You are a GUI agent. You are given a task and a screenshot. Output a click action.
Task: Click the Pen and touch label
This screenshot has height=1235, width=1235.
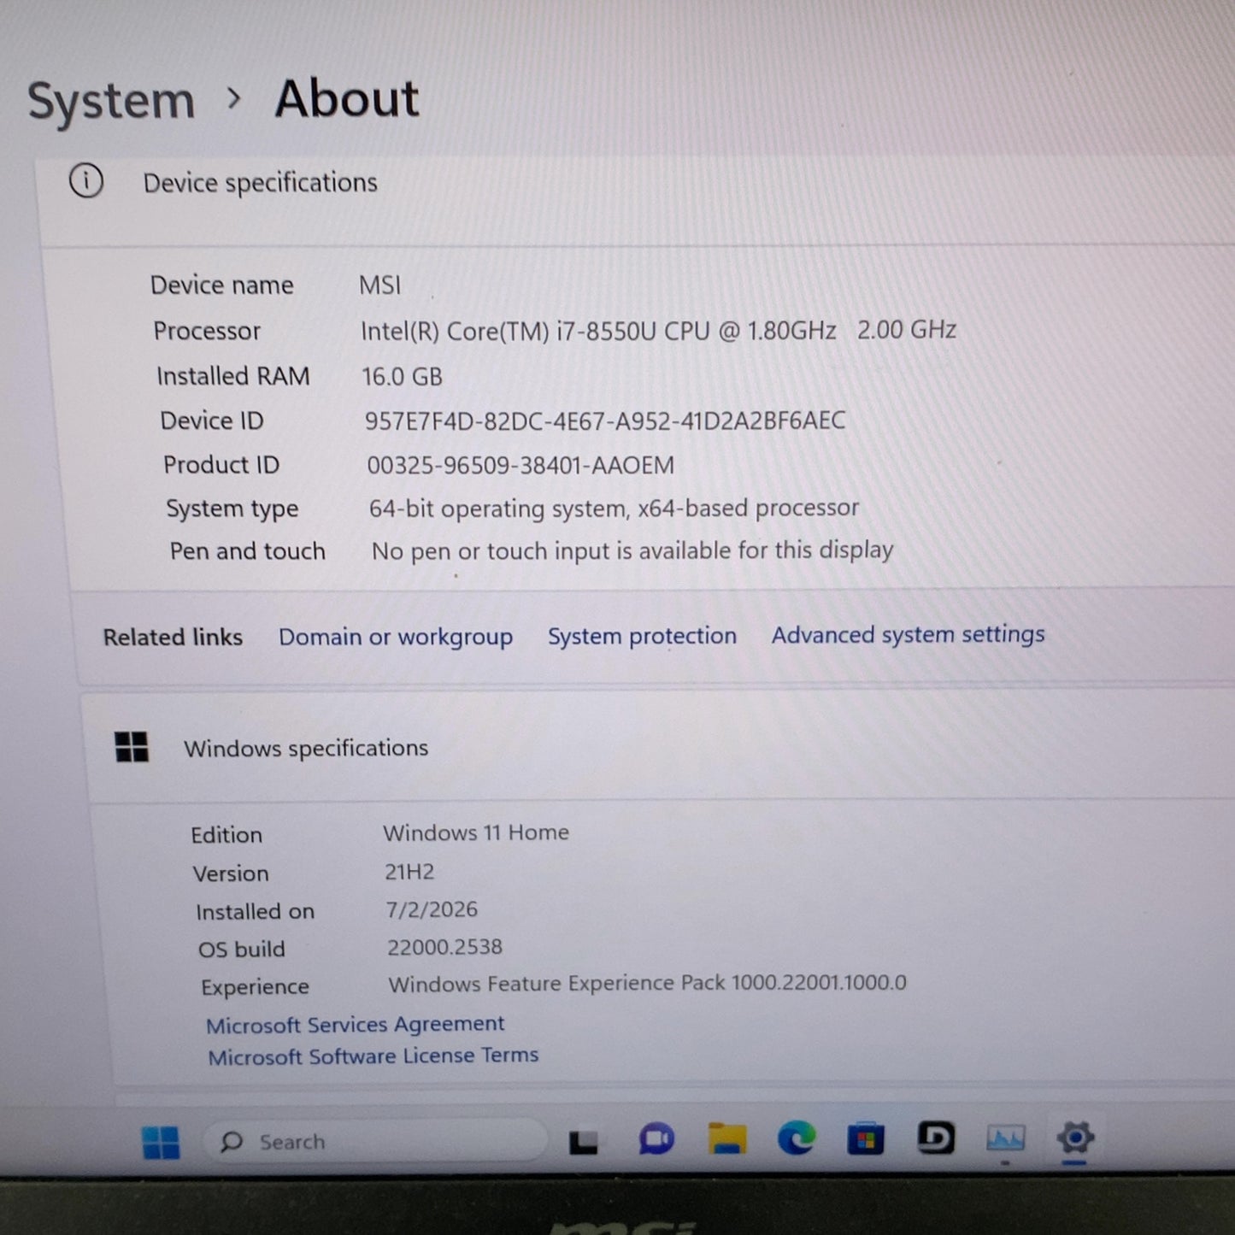point(248,551)
